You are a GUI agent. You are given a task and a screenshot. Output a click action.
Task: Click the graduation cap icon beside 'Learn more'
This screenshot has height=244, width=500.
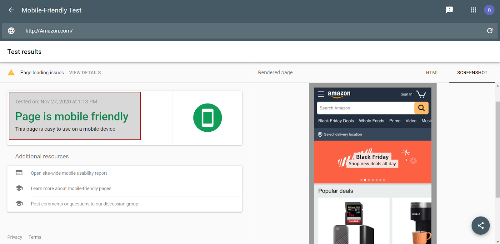pos(19,188)
